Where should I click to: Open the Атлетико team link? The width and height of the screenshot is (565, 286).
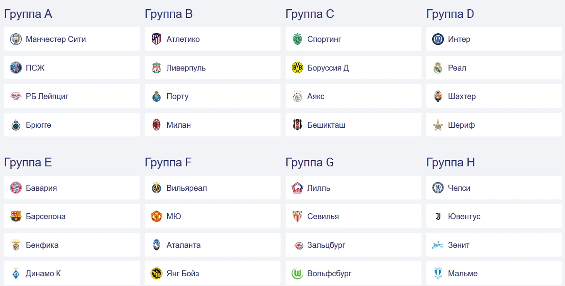pos(183,39)
